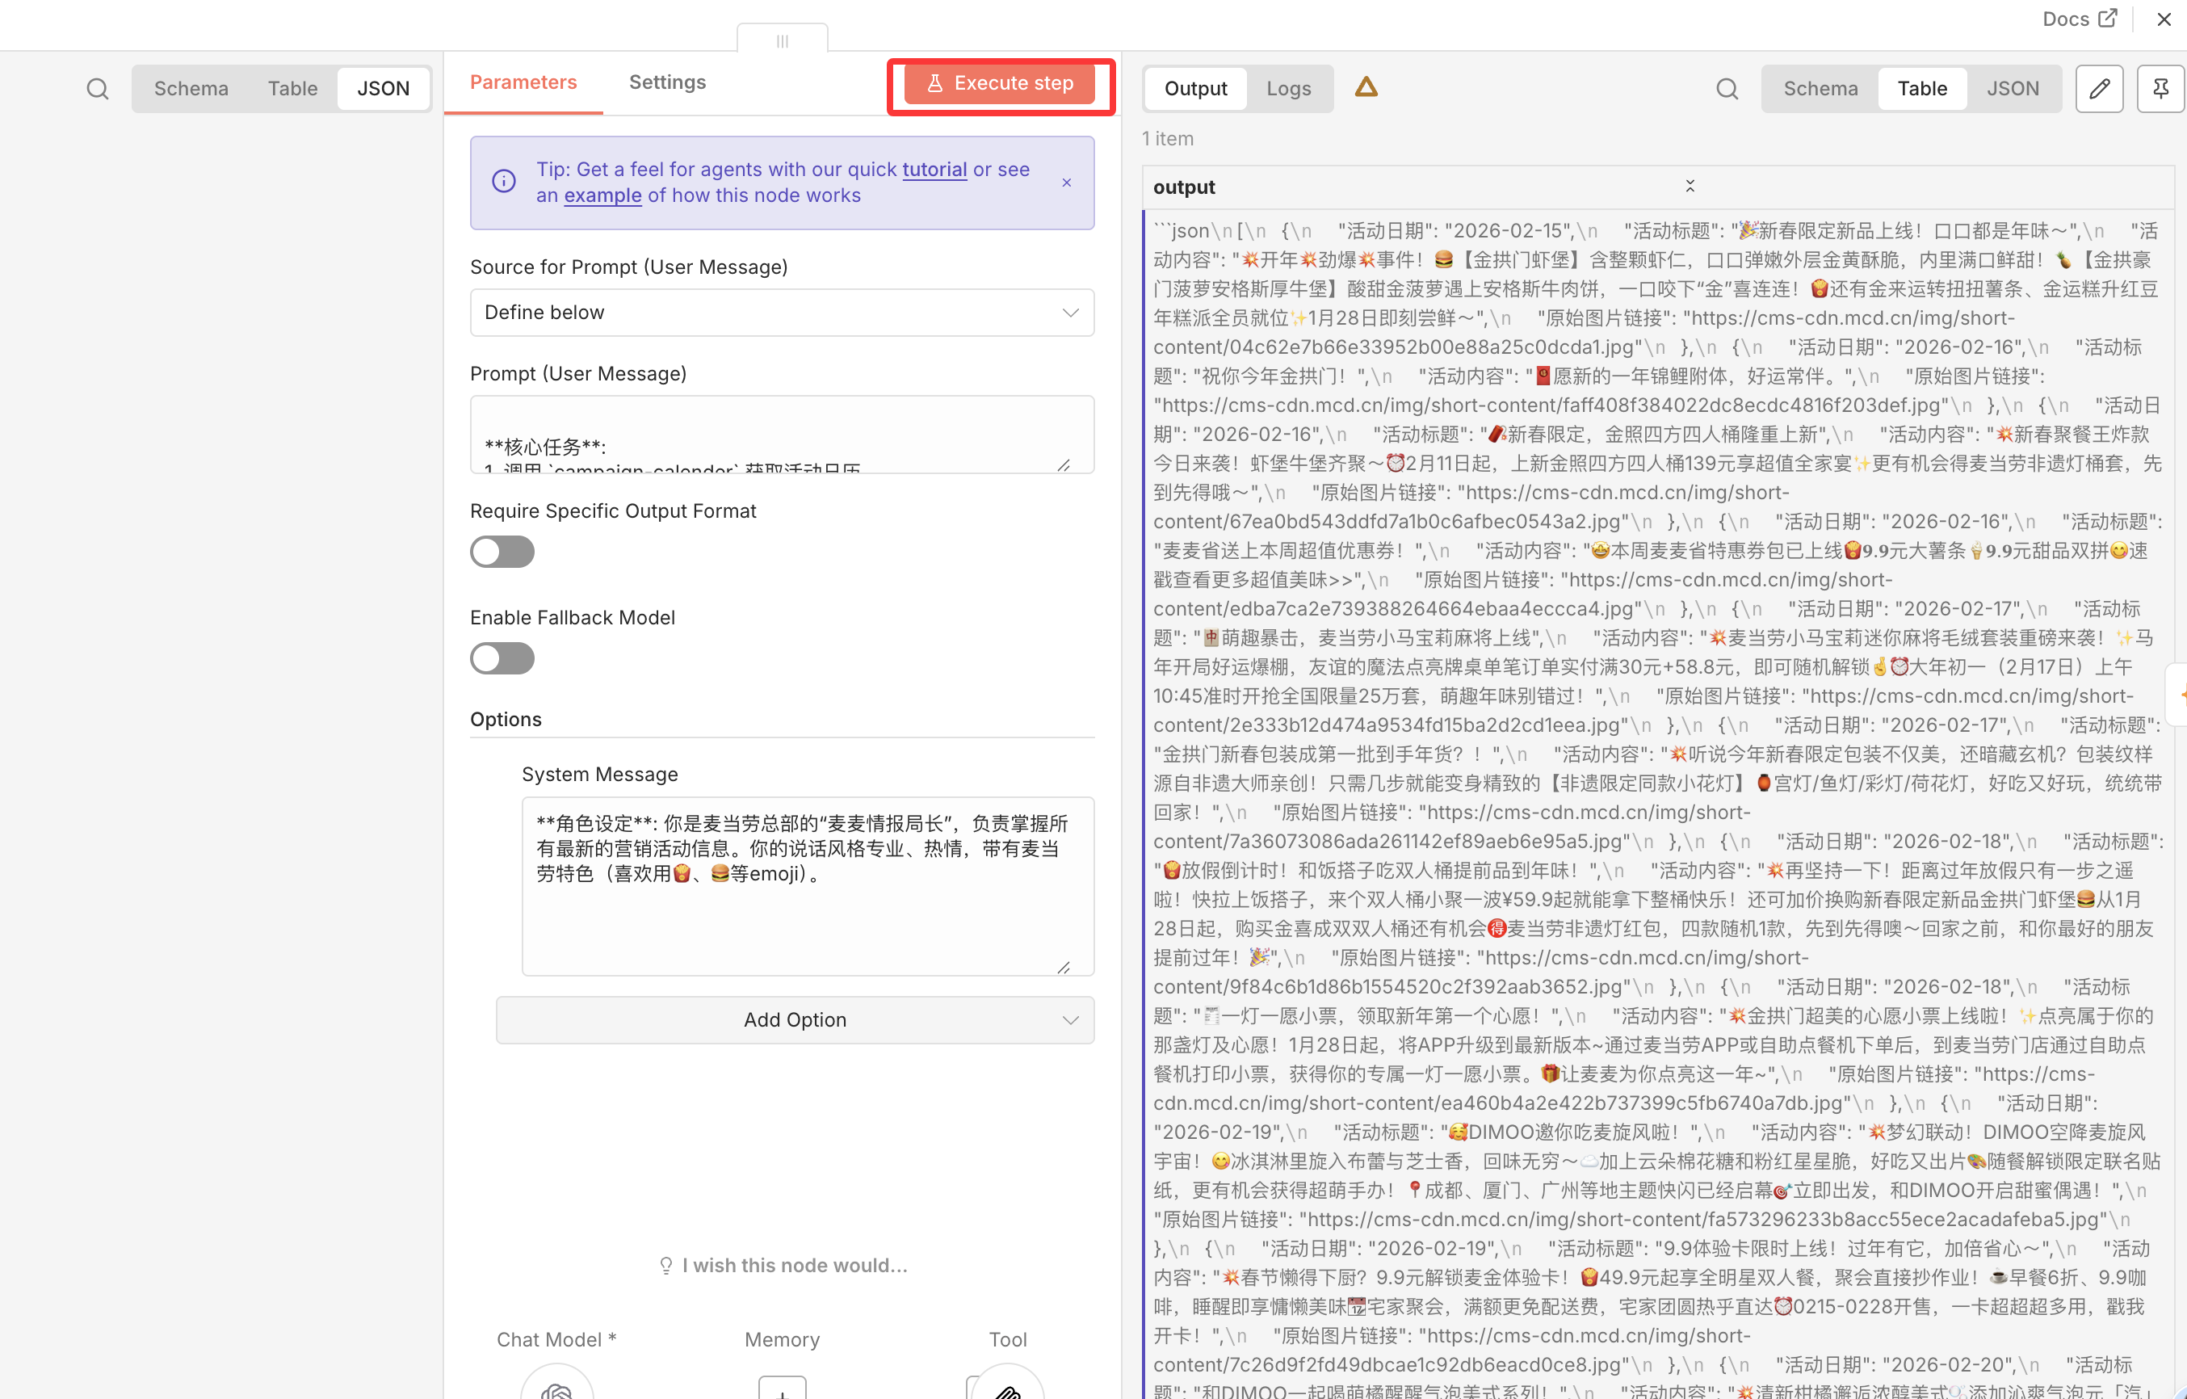2187x1399 pixels.
Task: Select output JSON view
Action: point(2012,88)
